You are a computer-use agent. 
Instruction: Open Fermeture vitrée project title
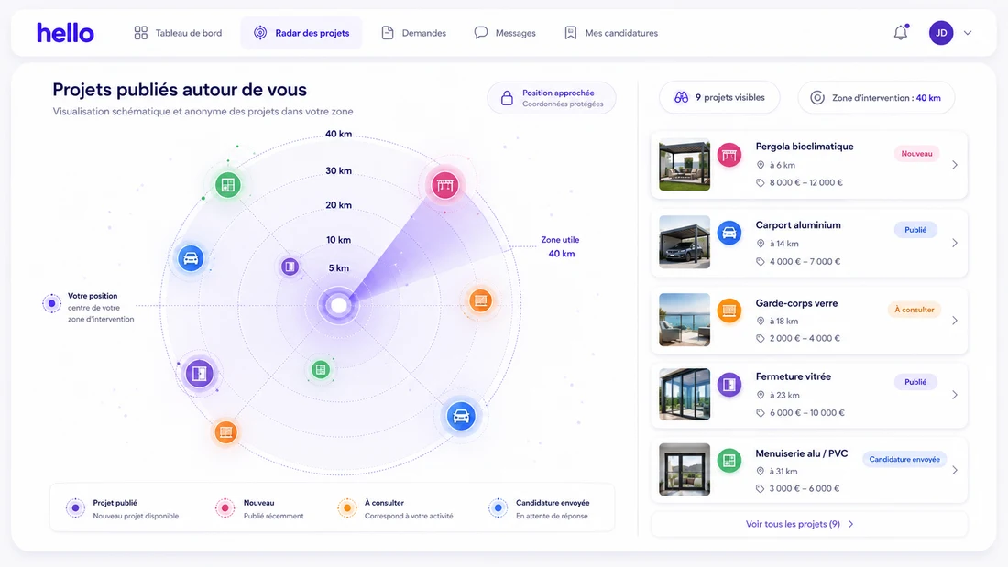(794, 376)
